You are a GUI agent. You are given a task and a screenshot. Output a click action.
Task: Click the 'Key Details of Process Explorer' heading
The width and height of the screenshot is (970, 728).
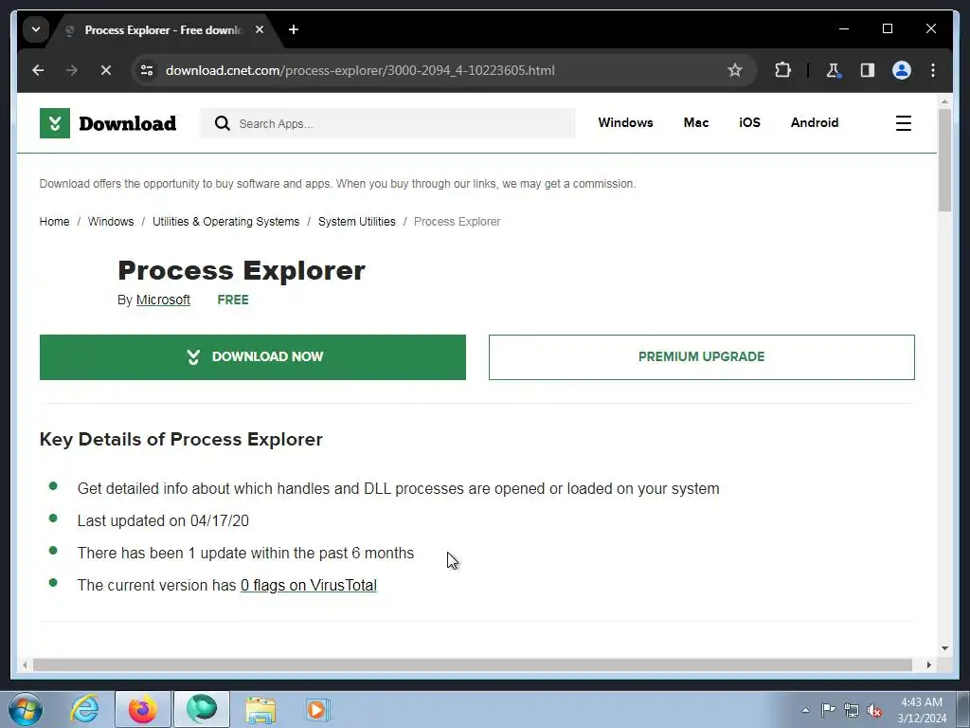click(x=181, y=440)
